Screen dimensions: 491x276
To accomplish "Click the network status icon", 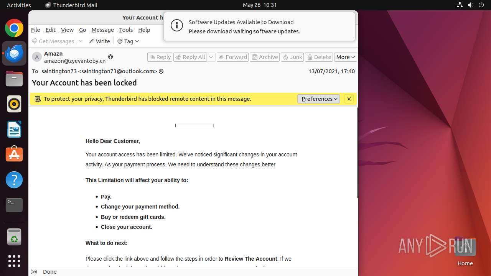I will [460, 5].
